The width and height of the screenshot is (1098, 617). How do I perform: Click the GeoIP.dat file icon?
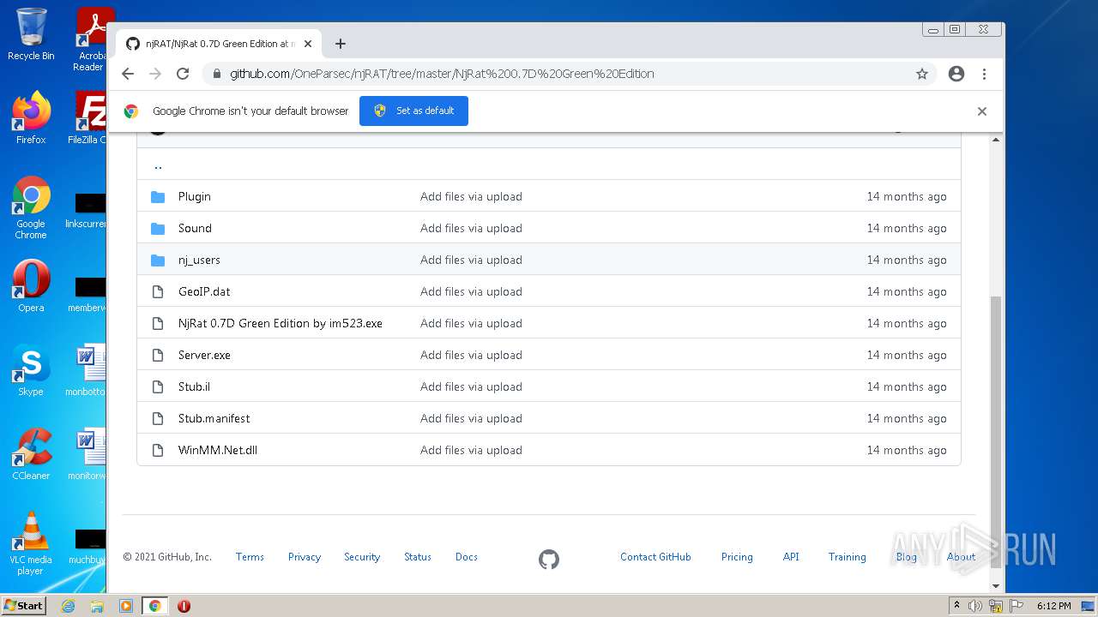(x=158, y=291)
